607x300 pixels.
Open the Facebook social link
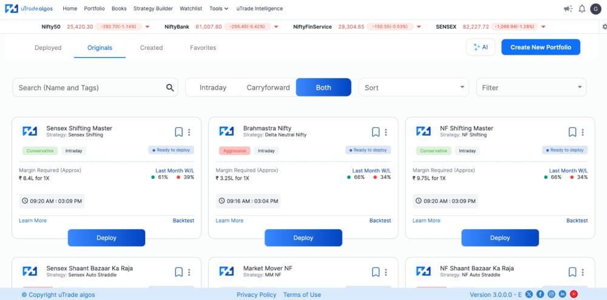click(x=540, y=294)
